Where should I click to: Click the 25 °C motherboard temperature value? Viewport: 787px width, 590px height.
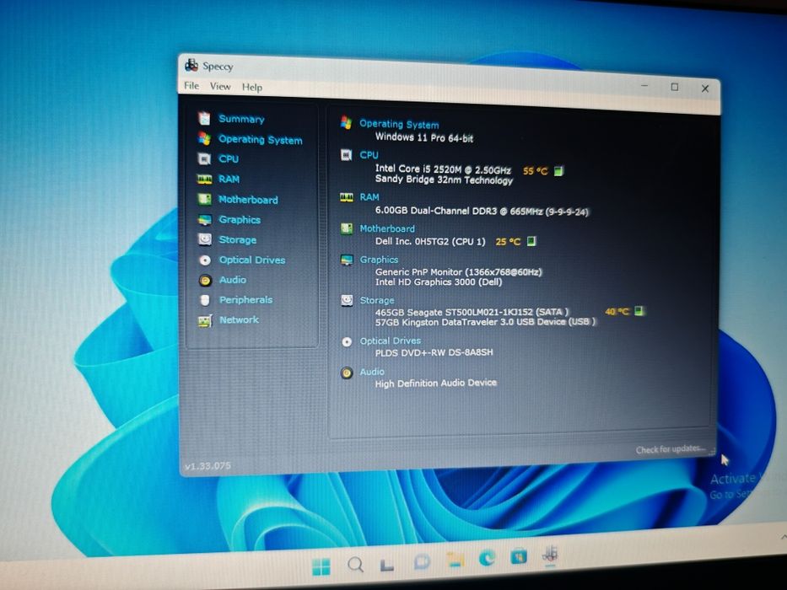coord(508,242)
